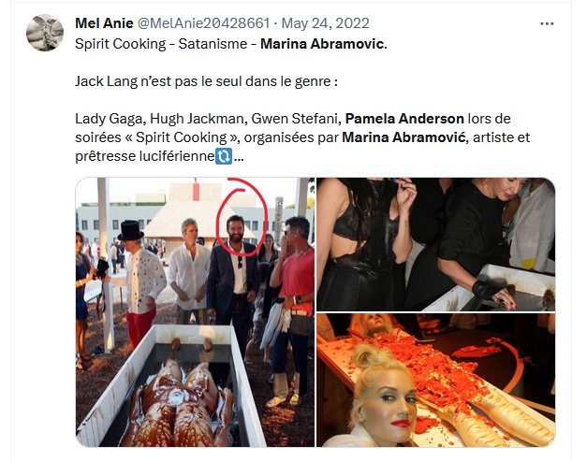587x461 pixels.
Task: Click bold "Marina Abramović," in the tweet body
Action: click(x=405, y=137)
